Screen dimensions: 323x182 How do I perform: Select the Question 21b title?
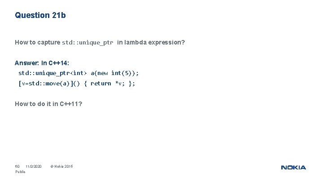coord(40,15)
